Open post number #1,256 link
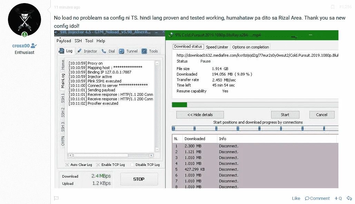The height and width of the screenshot is (204, 355). pyautogui.click(x=345, y=7)
